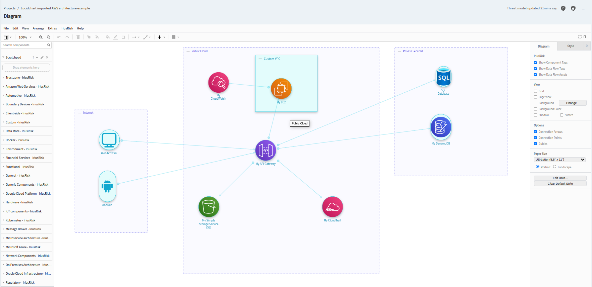Open the Extras menu

point(52,28)
